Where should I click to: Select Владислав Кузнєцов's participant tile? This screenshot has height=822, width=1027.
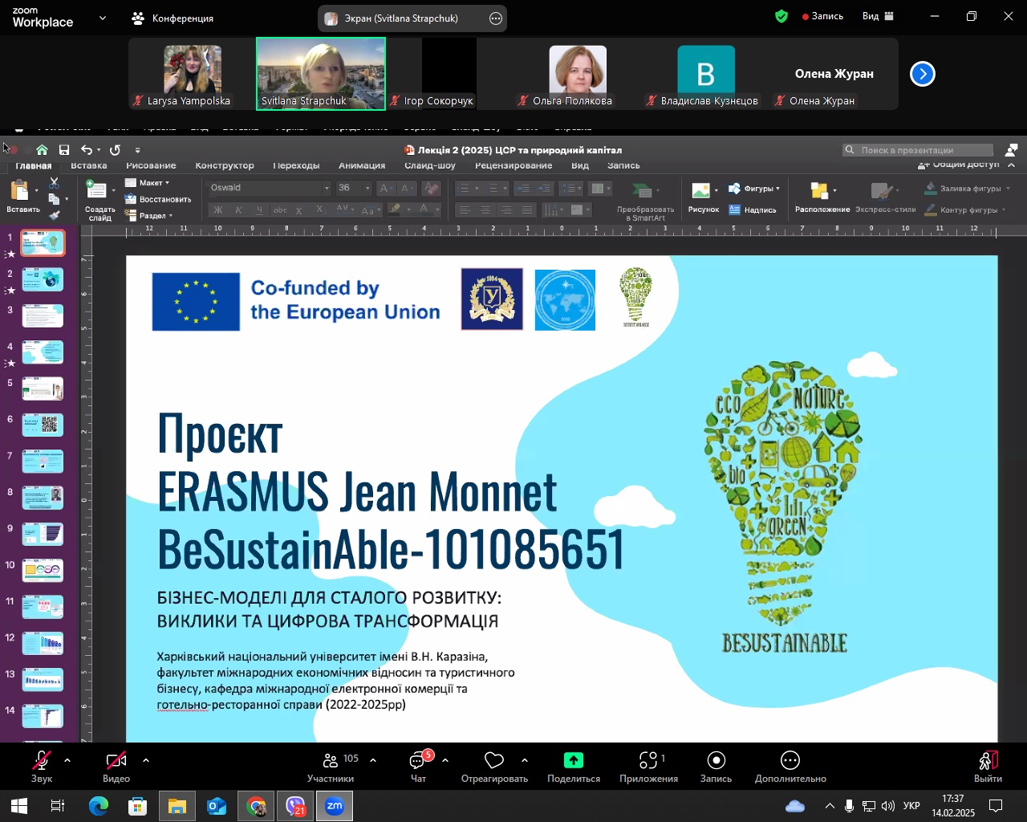(x=706, y=73)
